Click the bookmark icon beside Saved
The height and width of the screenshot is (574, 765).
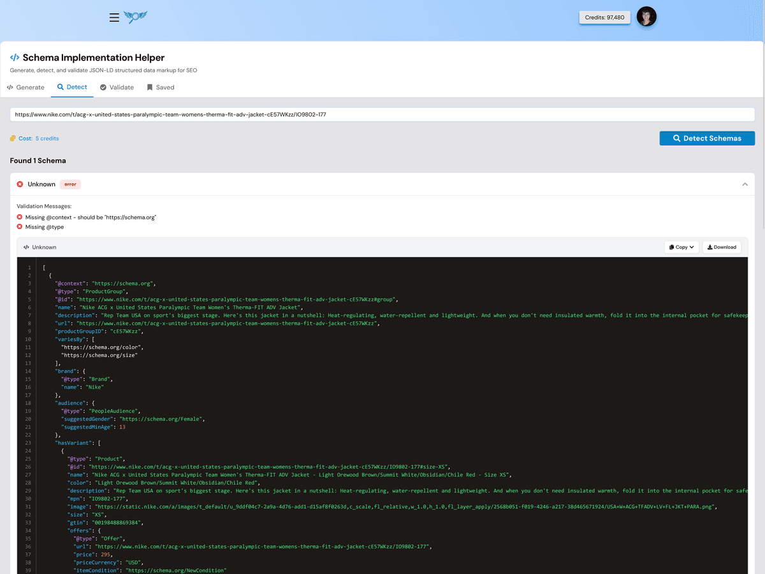(x=149, y=87)
